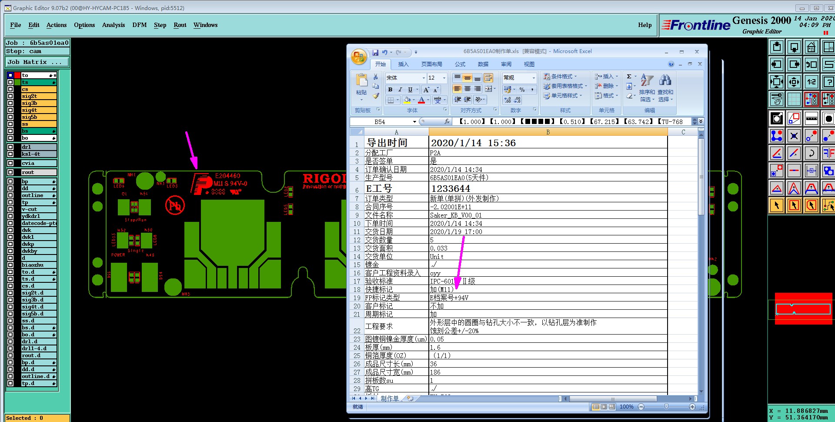Click the 粘贴 paste button in Excel
This screenshot has height=422, width=835.
(x=361, y=87)
